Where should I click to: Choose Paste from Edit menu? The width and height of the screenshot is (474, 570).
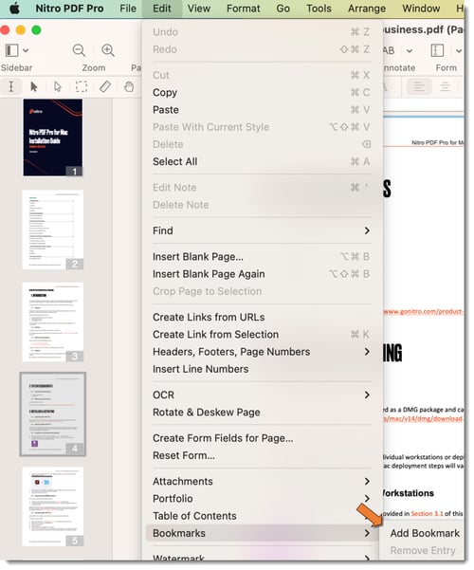(x=261, y=110)
